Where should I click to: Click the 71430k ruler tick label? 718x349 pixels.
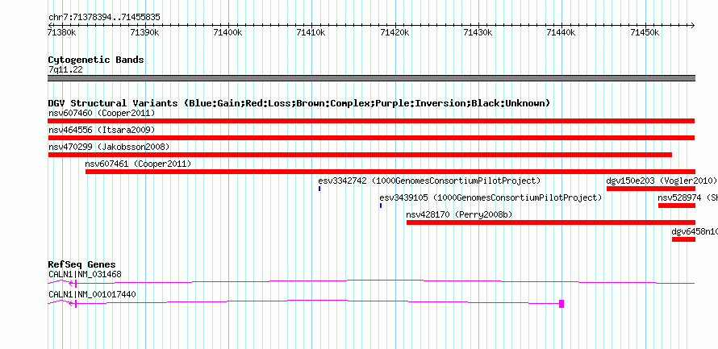point(478,32)
